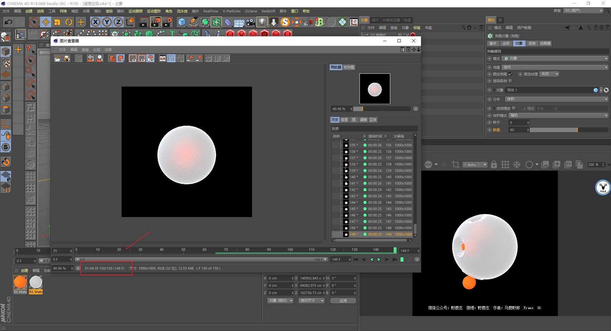The width and height of the screenshot is (611, 331).
Task: Click the 种子 seed input field
Action: 519,123
